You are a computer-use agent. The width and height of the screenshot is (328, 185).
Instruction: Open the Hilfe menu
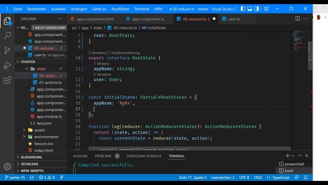(158, 9)
